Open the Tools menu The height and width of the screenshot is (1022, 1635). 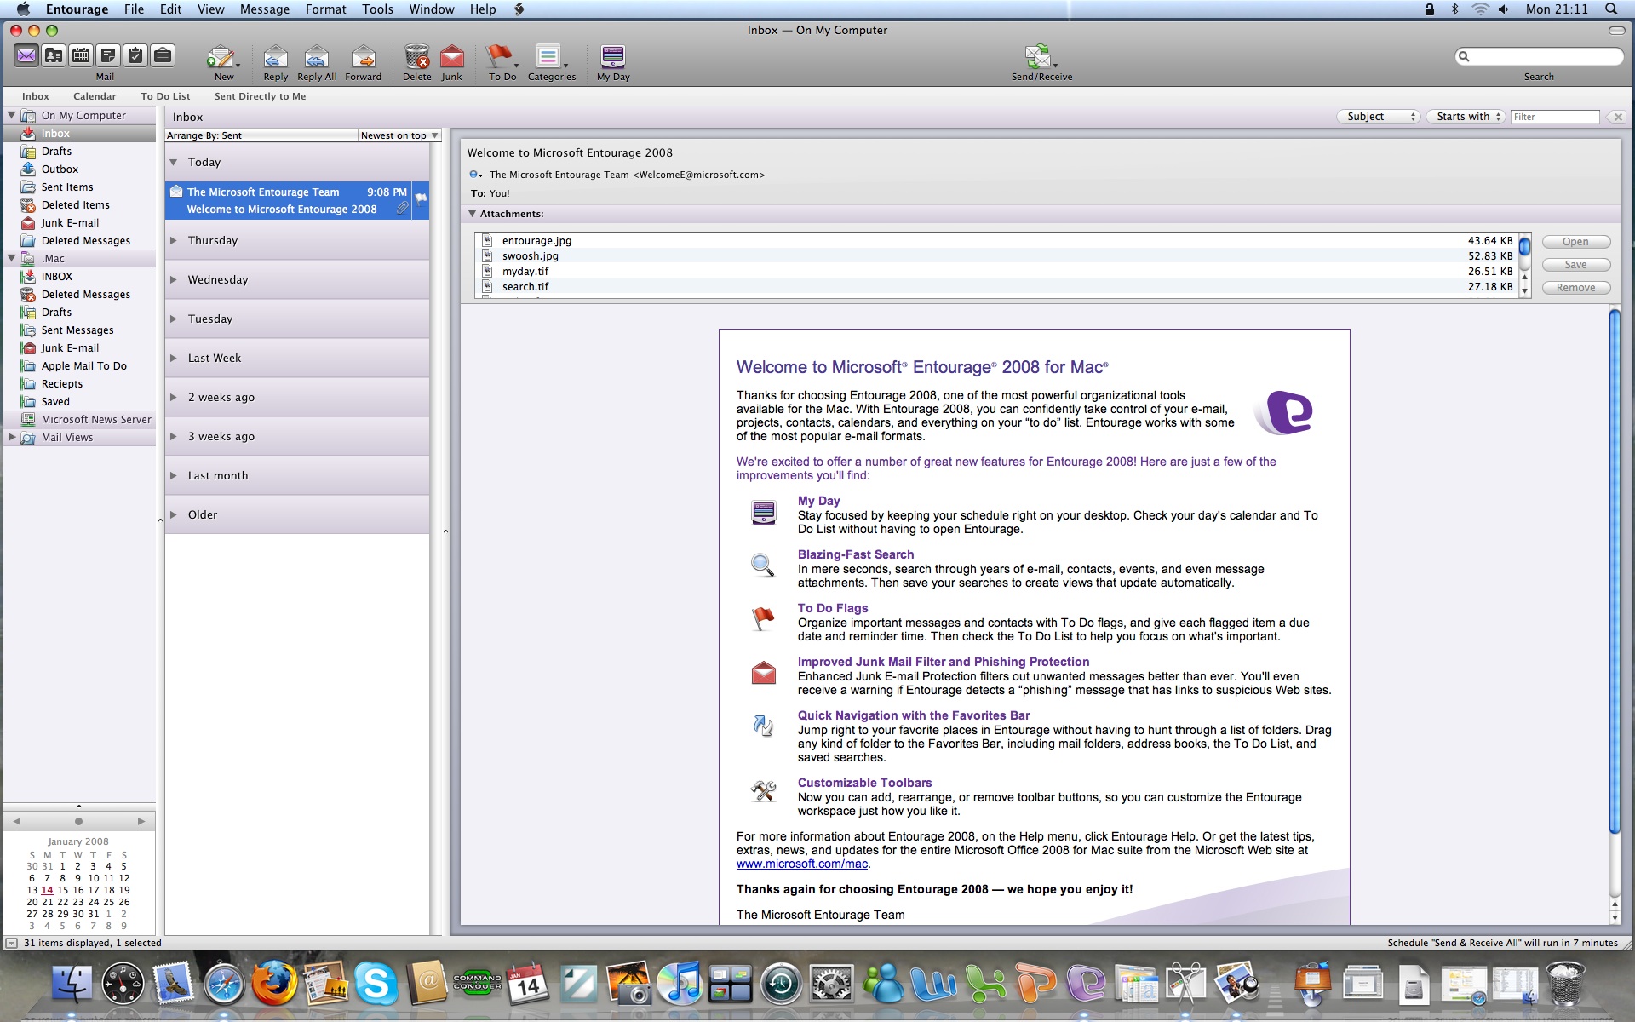pyautogui.click(x=377, y=9)
